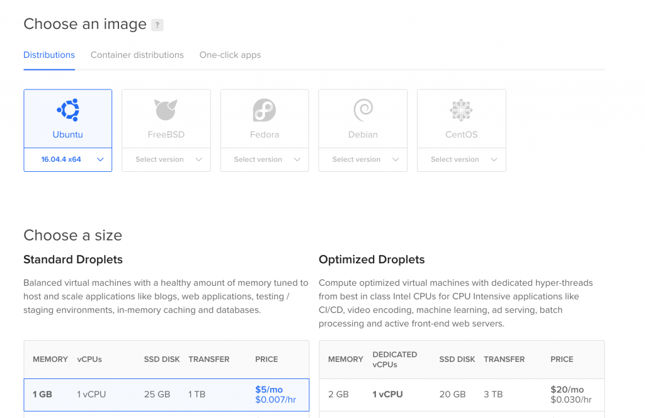Viewport: 645px width, 418px height.
Task: Select the Distributions tab
Action: point(49,55)
